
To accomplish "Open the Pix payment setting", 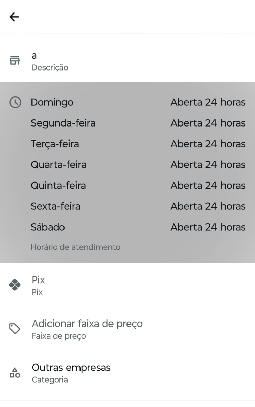I will (38, 285).
